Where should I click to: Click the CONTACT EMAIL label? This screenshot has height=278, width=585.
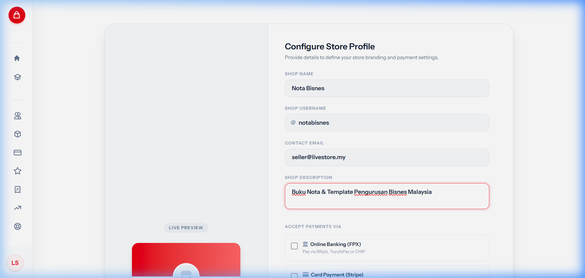tap(304, 143)
